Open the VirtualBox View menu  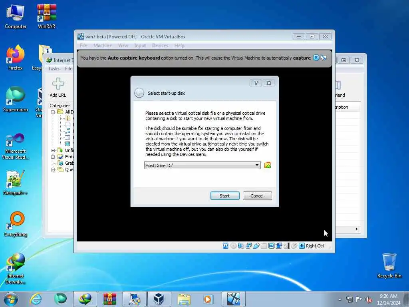(x=123, y=46)
